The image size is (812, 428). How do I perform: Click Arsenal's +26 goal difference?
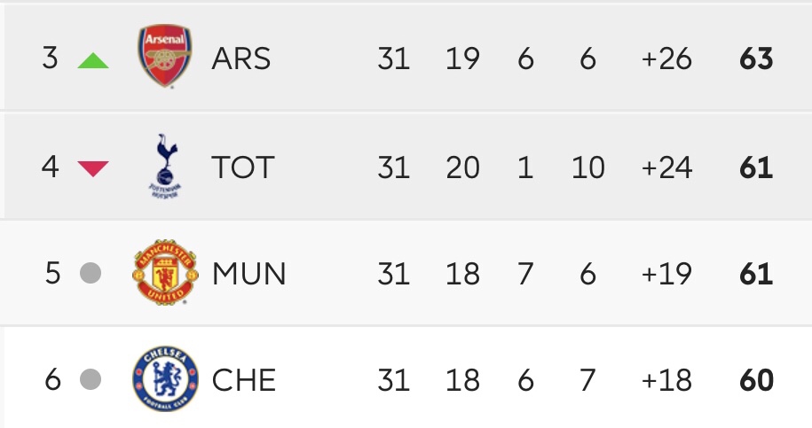[666, 58]
